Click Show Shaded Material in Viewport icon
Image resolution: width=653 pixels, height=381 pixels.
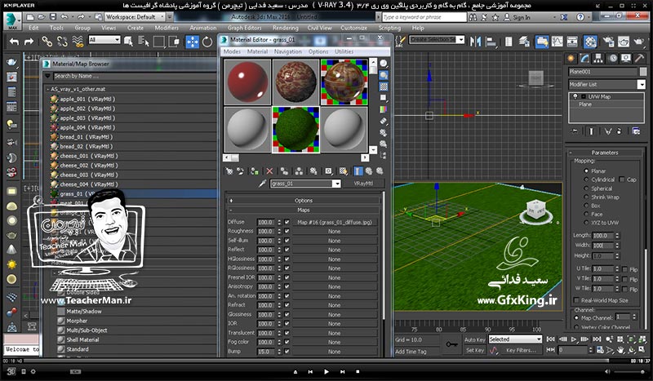pos(343,171)
